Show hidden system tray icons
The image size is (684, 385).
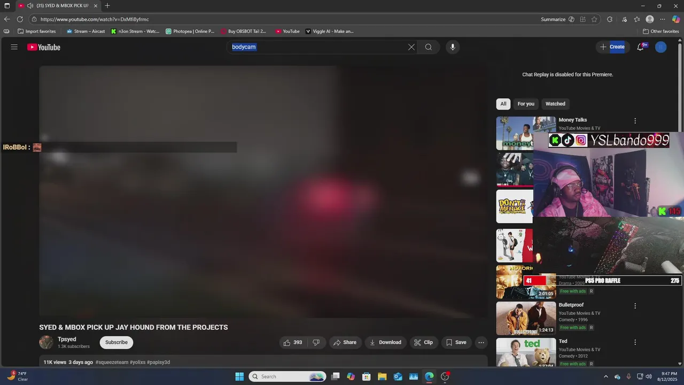pyautogui.click(x=605, y=376)
